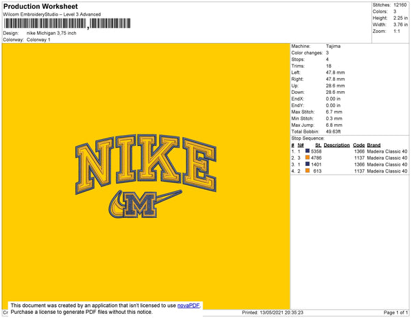Click the orange swatch beside 613 stitches
Screen dimensions: 411x318
pos(308,171)
